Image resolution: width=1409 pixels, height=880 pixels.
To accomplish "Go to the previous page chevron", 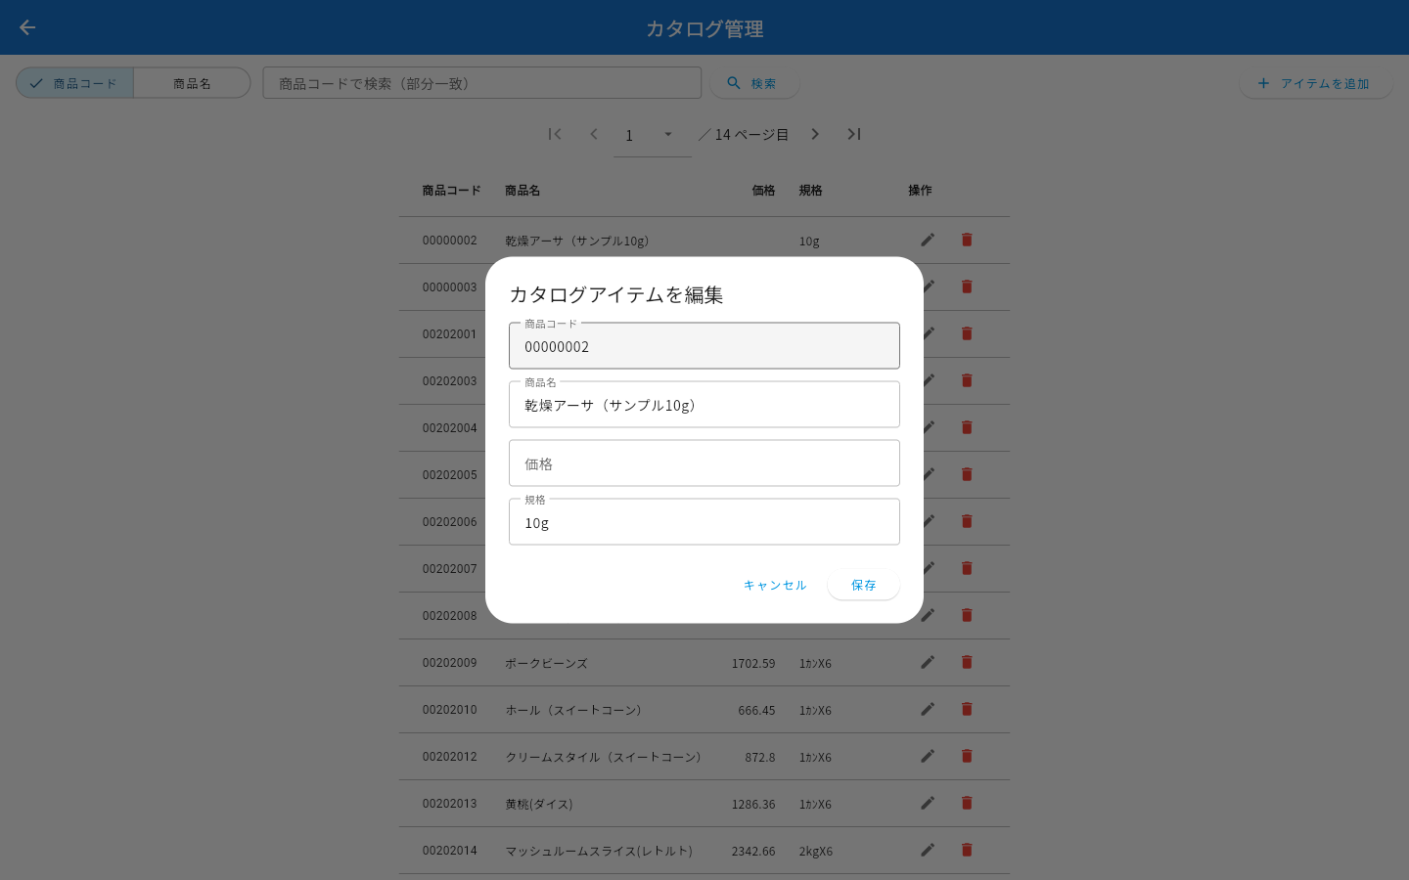I will click(x=594, y=134).
